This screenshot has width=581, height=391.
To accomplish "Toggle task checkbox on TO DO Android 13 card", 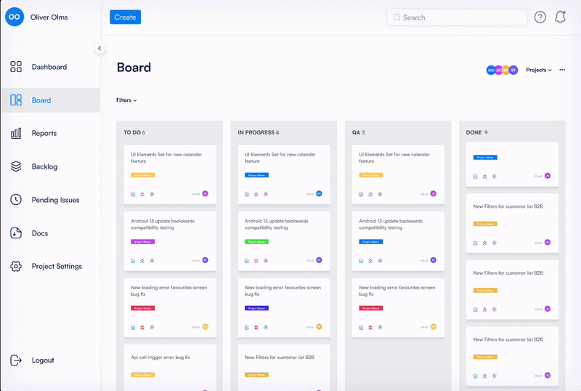I will coord(133,261).
